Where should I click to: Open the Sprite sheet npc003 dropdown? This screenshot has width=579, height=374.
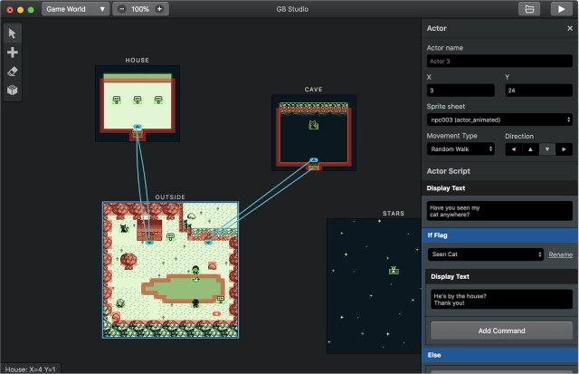[x=499, y=120]
